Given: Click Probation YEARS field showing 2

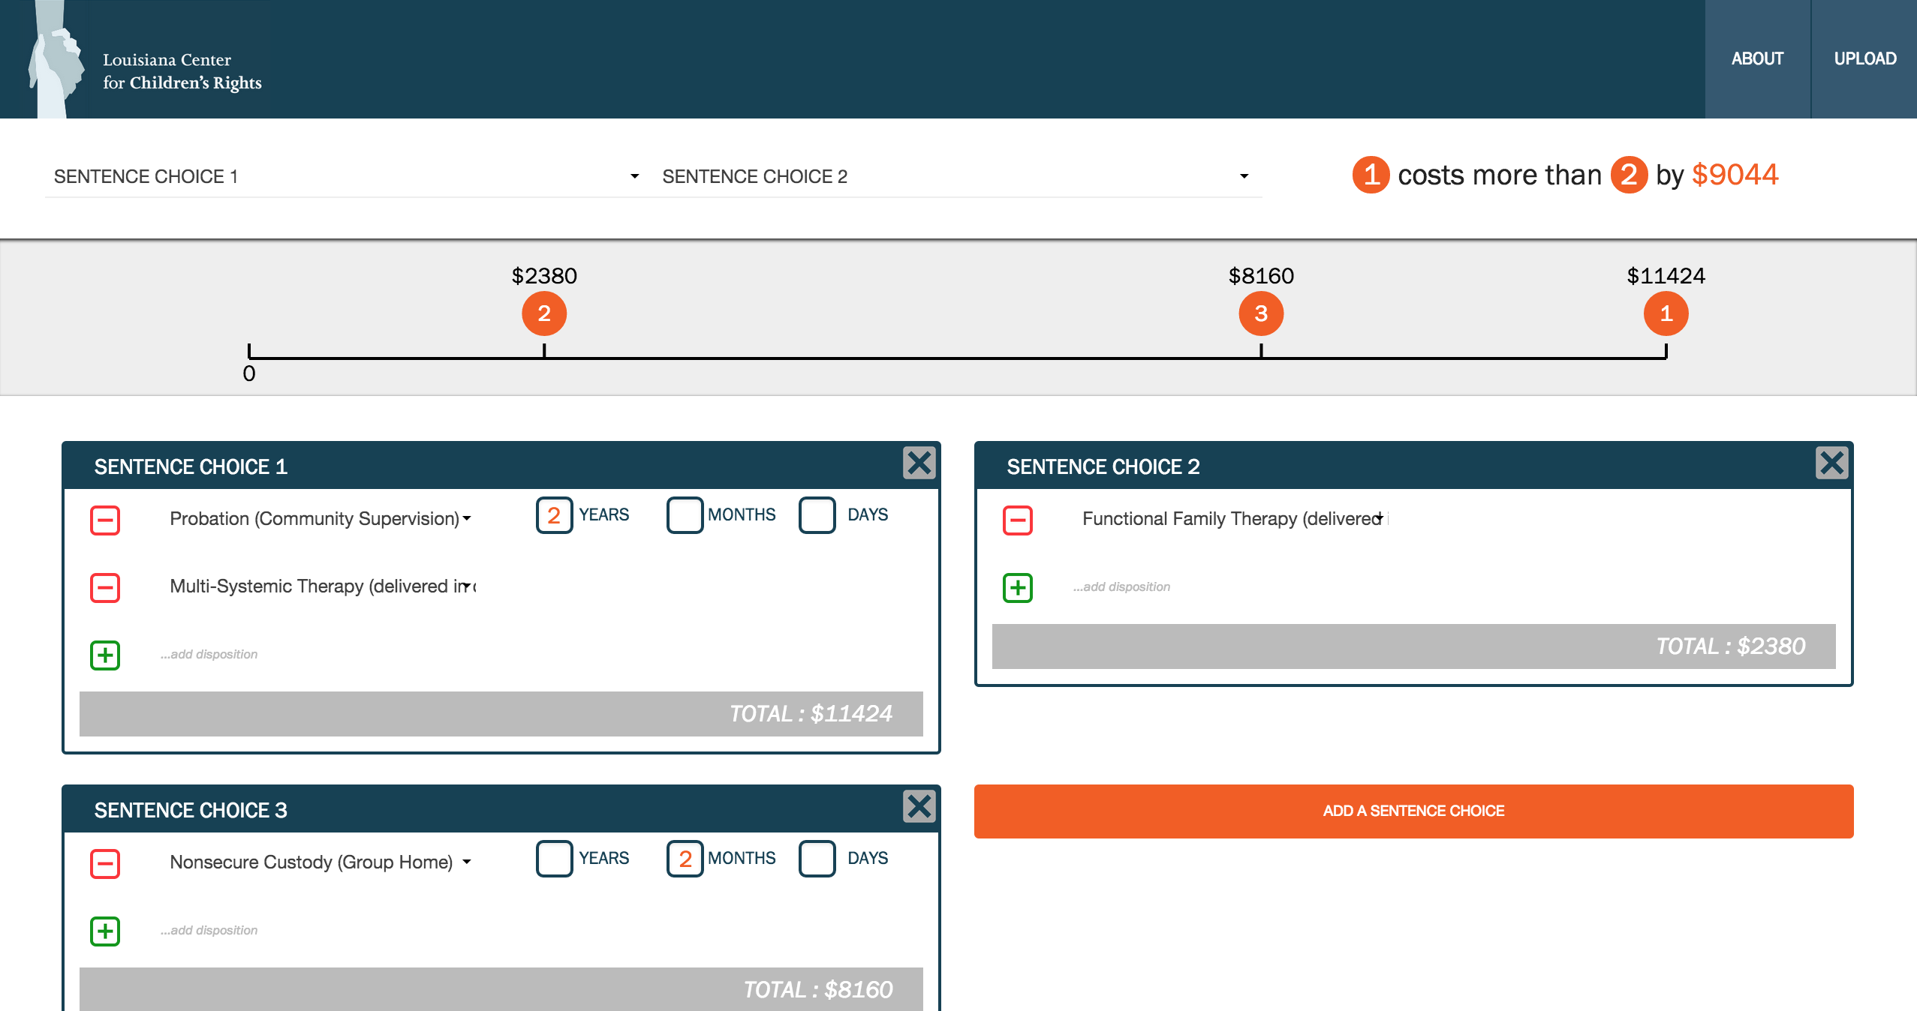Looking at the screenshot, I should point(554,515).
